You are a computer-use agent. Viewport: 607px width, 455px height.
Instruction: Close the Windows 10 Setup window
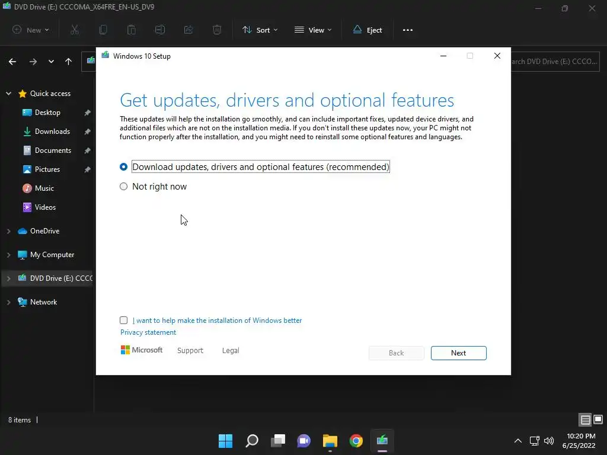click(x=497, y=56)
